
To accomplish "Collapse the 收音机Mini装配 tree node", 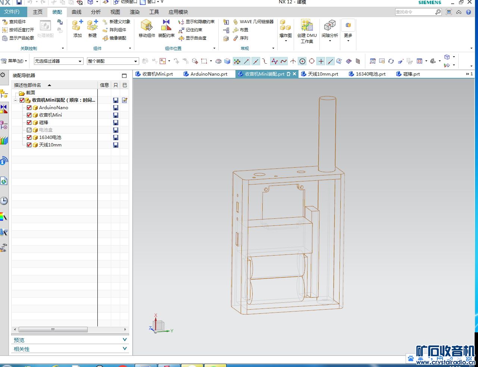I will (x=15, y=100).
